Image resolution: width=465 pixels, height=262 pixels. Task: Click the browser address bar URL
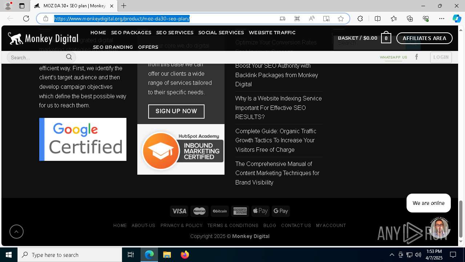(122, 19)
